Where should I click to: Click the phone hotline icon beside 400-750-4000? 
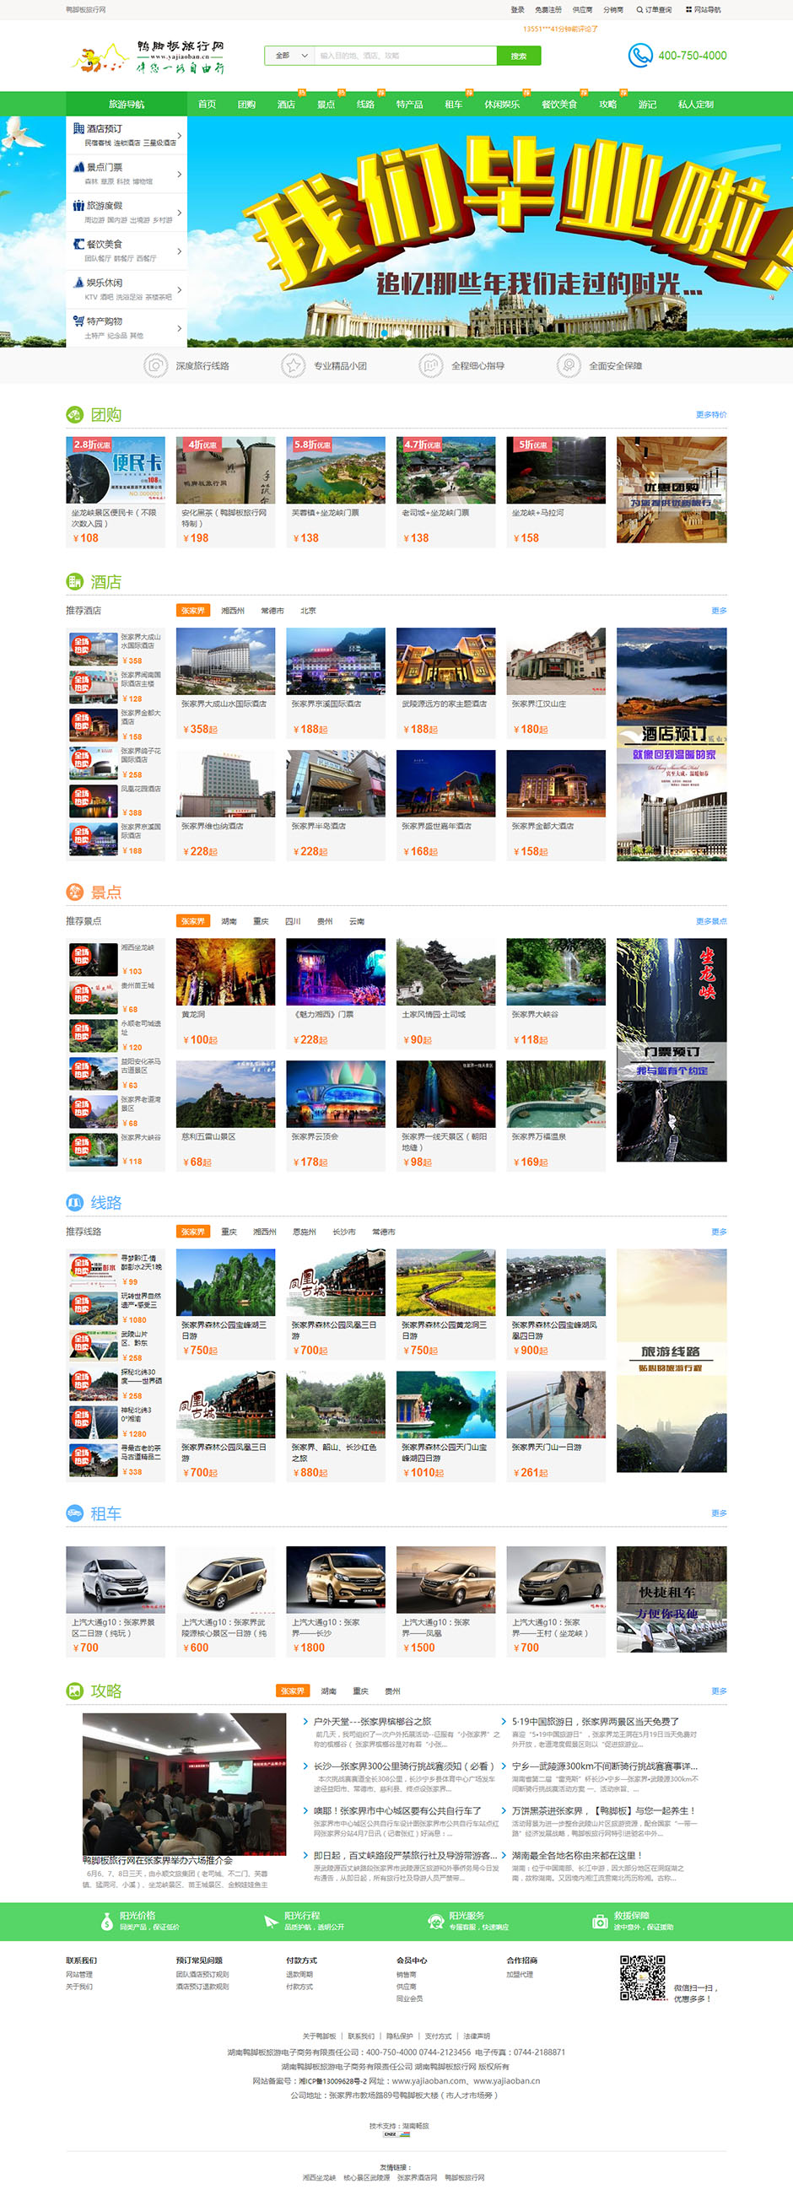click(x=639, y=56)
